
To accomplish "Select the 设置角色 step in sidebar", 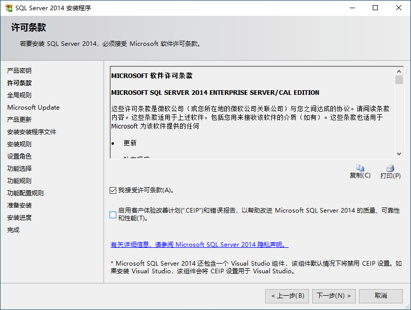I will (19, 157).
